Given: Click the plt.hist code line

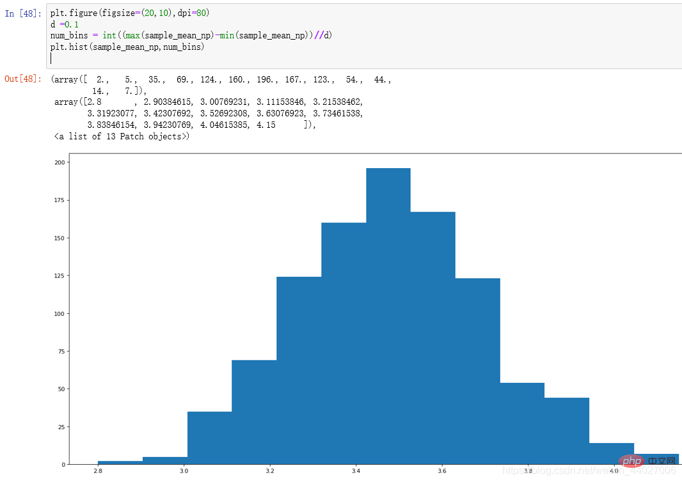Looking at the screenshot, I should [127, 47].
